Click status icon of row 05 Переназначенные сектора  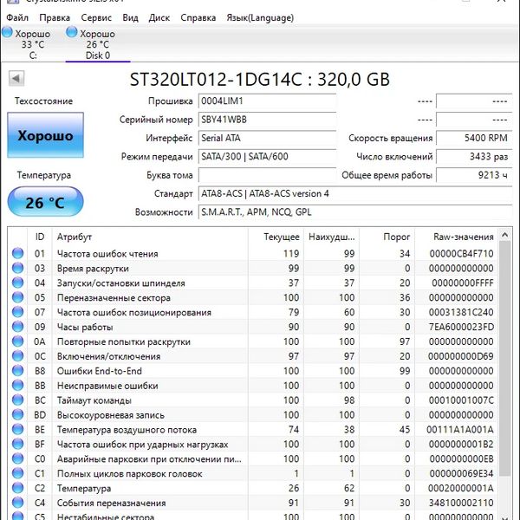tap(18, 297)
